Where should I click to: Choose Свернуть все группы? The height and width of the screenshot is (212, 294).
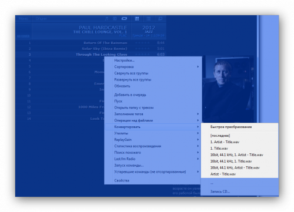tap(153, 73)
